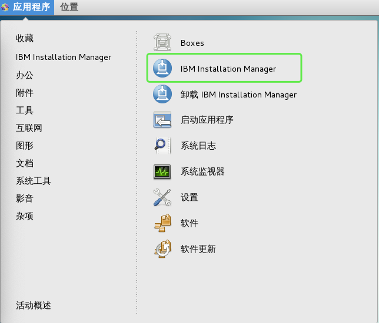Screen dimensions: 379x323
Task: Select the 办公 category
Action: tap(25, 75)
